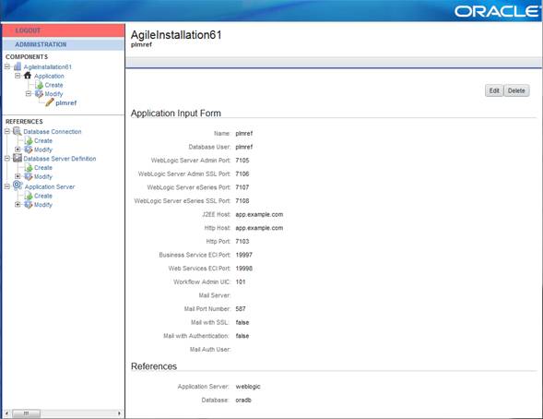
Task: Click the Create icon under Application
Action: coord(39,85)
